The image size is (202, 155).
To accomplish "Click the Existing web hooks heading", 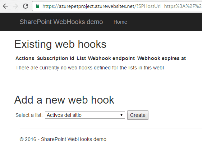I will pos(60,44).
